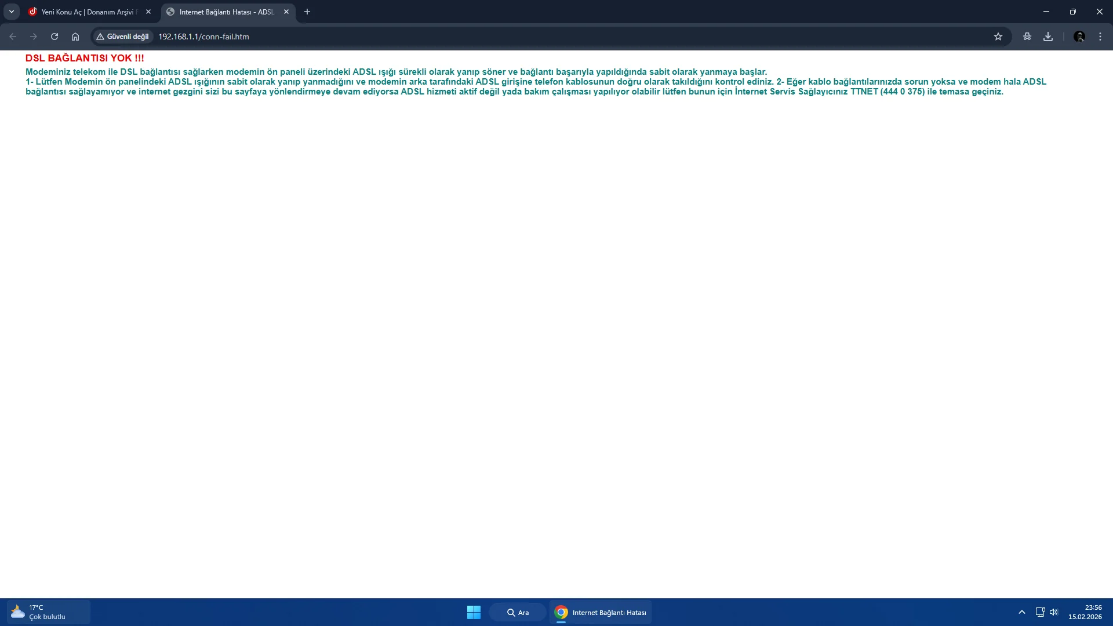Screen dimensions: 1113x626
Task: Click the Güvenli değil security chip
Action: (122, 37)
